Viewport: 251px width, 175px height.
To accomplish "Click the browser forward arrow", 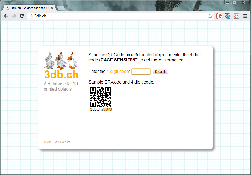I will tap(14, 16).
